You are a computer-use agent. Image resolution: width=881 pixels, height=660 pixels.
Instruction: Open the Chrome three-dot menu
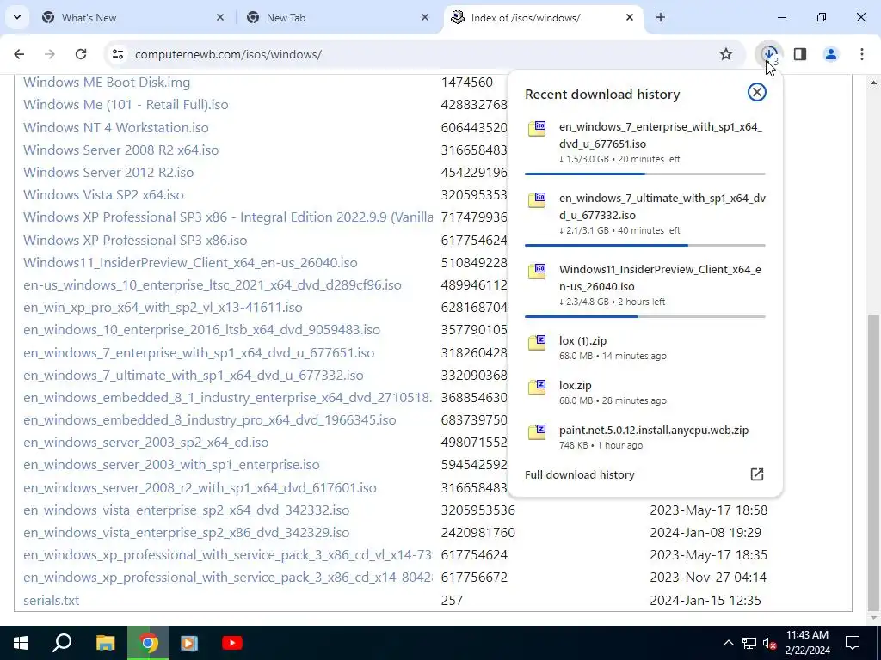(862, 54)
